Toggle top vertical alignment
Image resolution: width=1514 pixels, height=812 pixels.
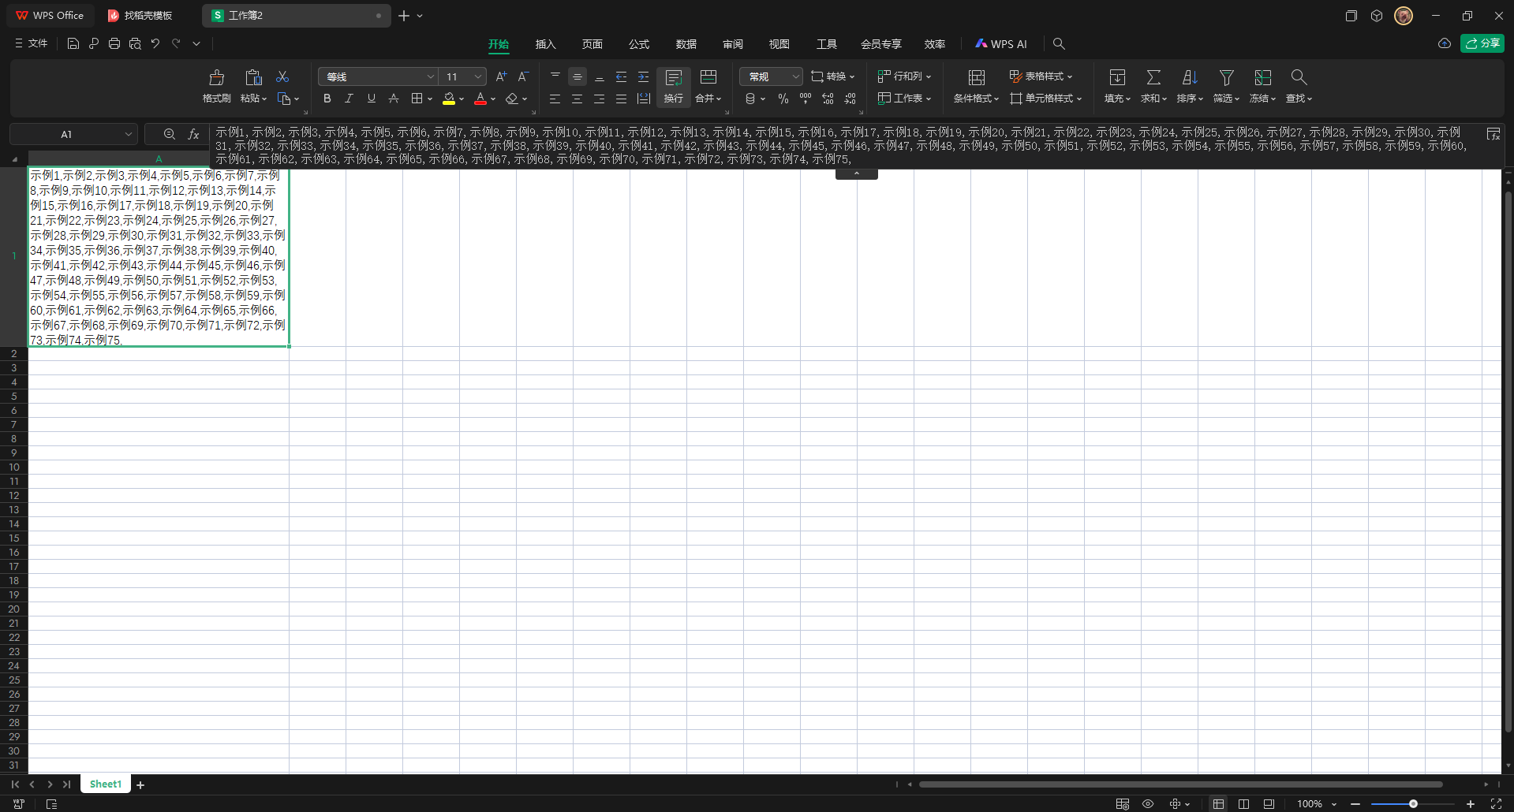[x=555, y=76]
